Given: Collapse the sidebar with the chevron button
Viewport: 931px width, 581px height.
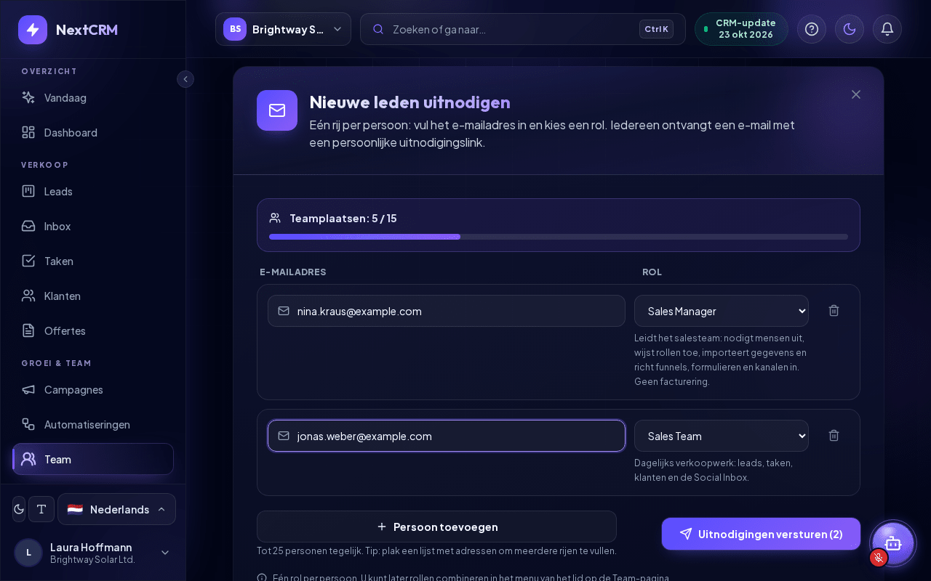Looking at the screenshot, I should tap(185, 79).
